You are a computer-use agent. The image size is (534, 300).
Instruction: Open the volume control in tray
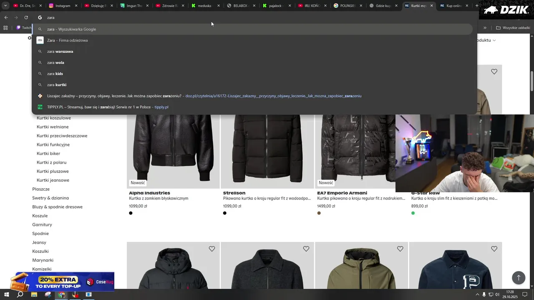coord(497,295)
